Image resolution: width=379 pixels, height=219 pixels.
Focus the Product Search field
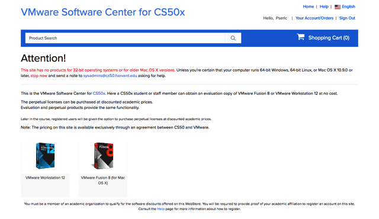coord(125,38)
